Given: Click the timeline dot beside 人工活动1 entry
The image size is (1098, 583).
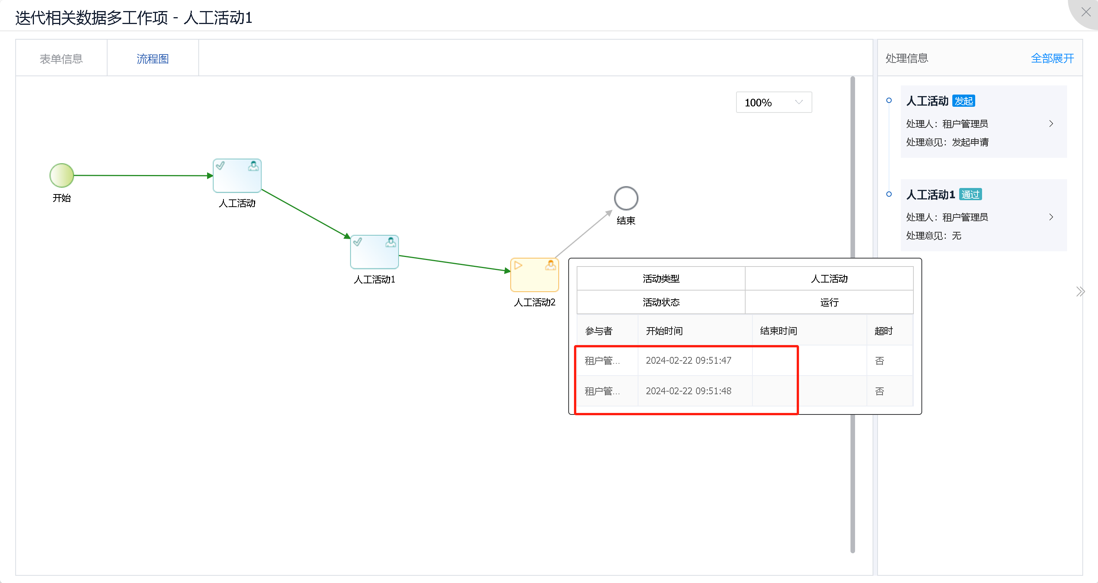Looking at the screenshot, I should 889,194.
